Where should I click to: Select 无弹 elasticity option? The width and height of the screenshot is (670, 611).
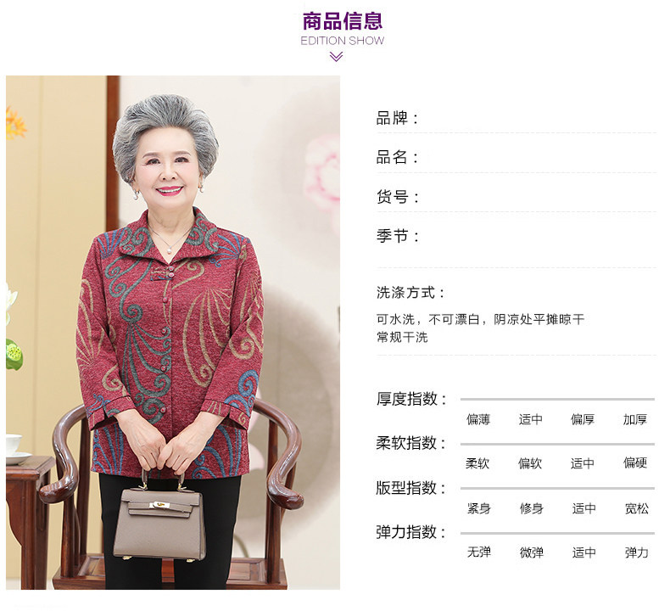[x=478, y=552]
